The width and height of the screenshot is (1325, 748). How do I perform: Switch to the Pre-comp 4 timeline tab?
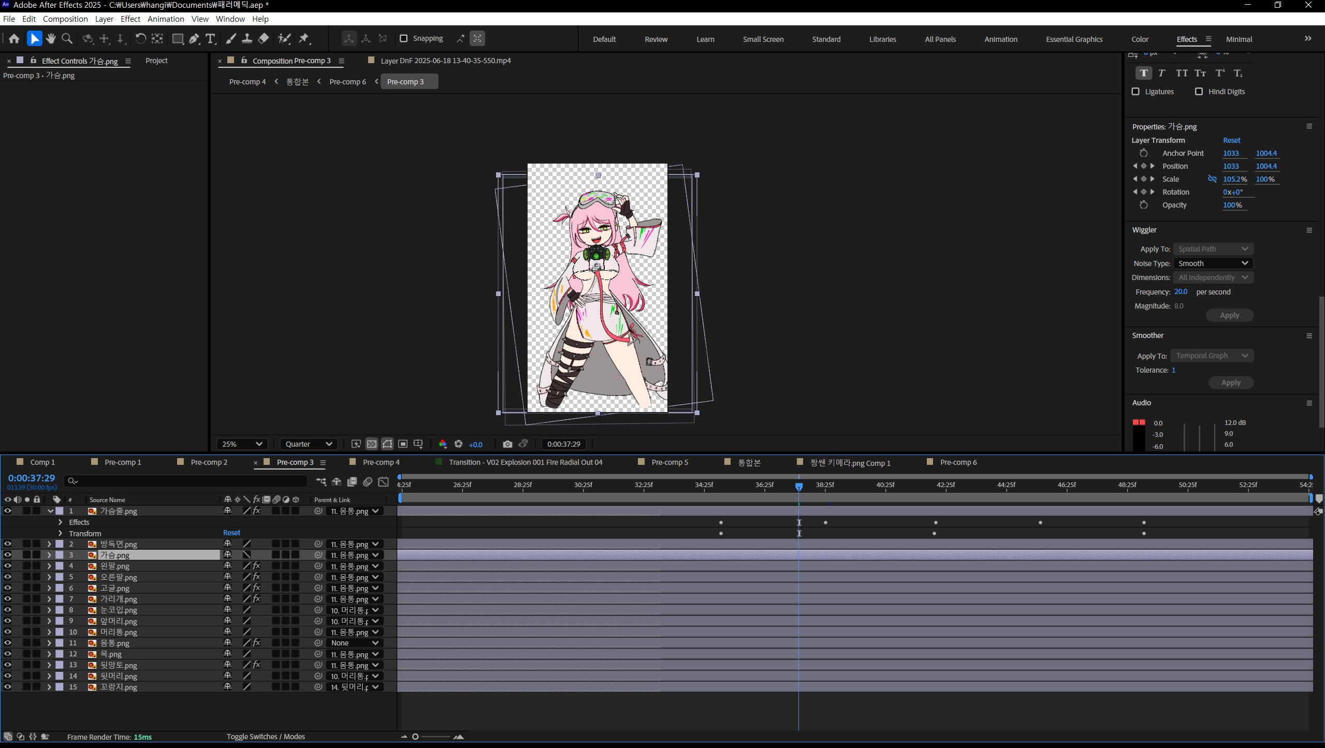(381, 462)
